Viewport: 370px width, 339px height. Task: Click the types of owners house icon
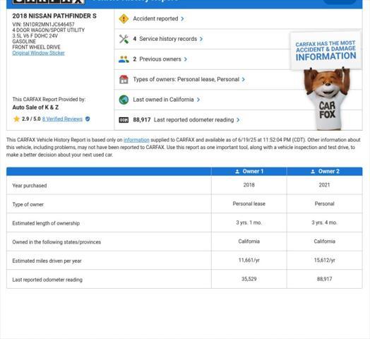(124, 79)
